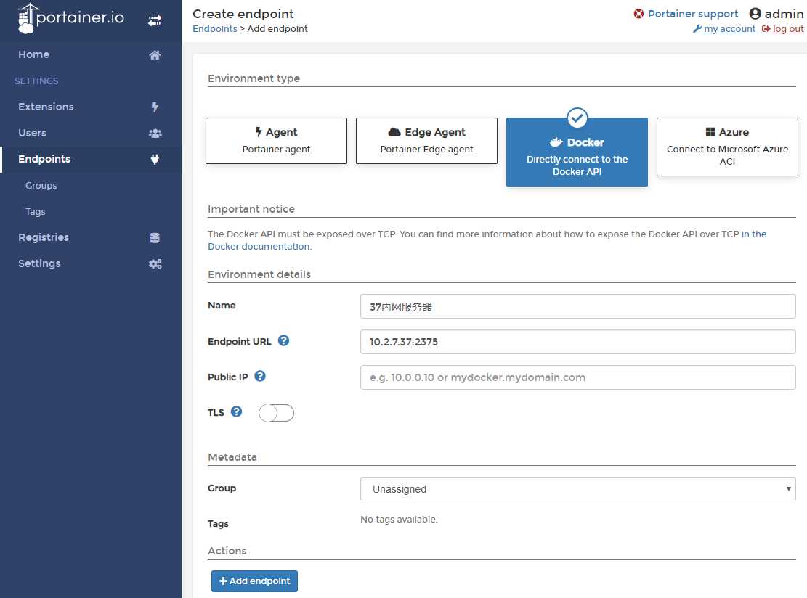807x598 pixels.
Task: Open Groups submenu item
Action: pos(41,186)
